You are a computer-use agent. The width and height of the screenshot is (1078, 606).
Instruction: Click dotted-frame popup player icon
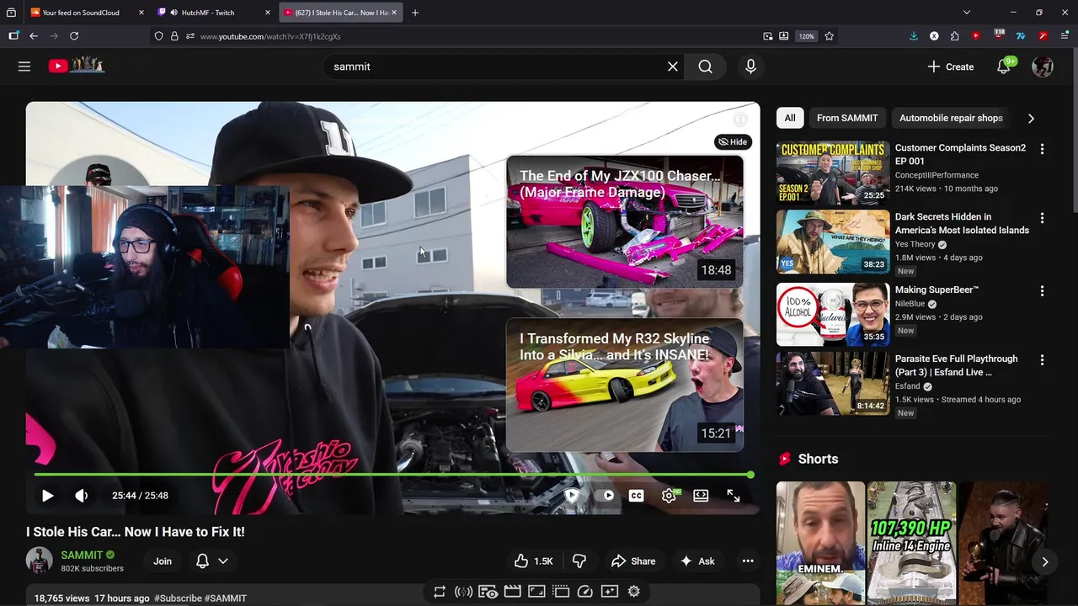coord(561,592)
